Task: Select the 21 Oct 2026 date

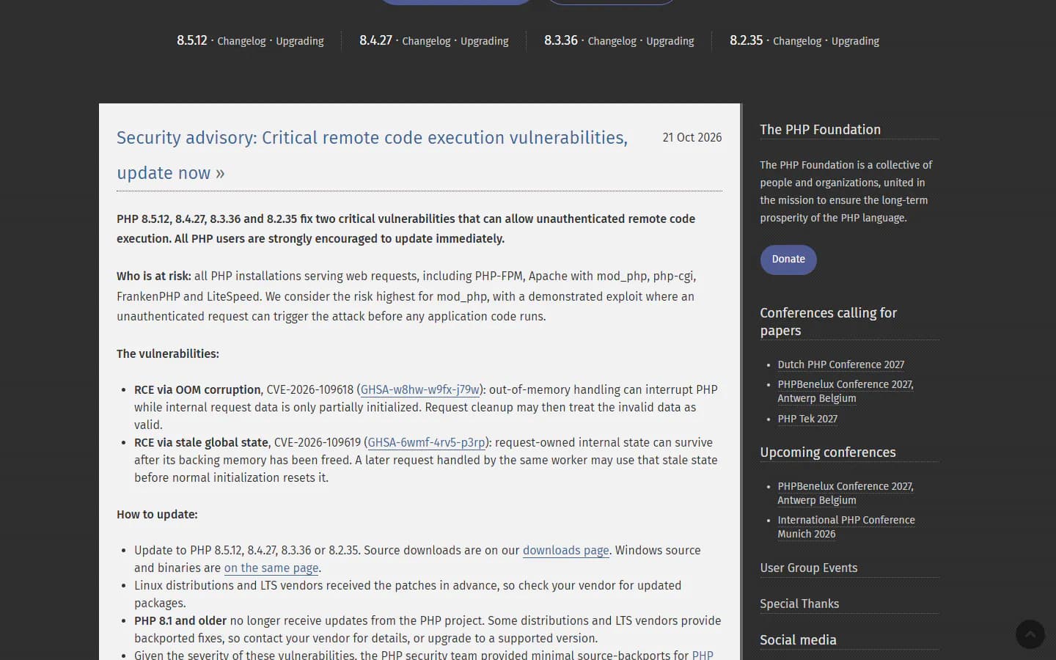Action: pos(692,138)
